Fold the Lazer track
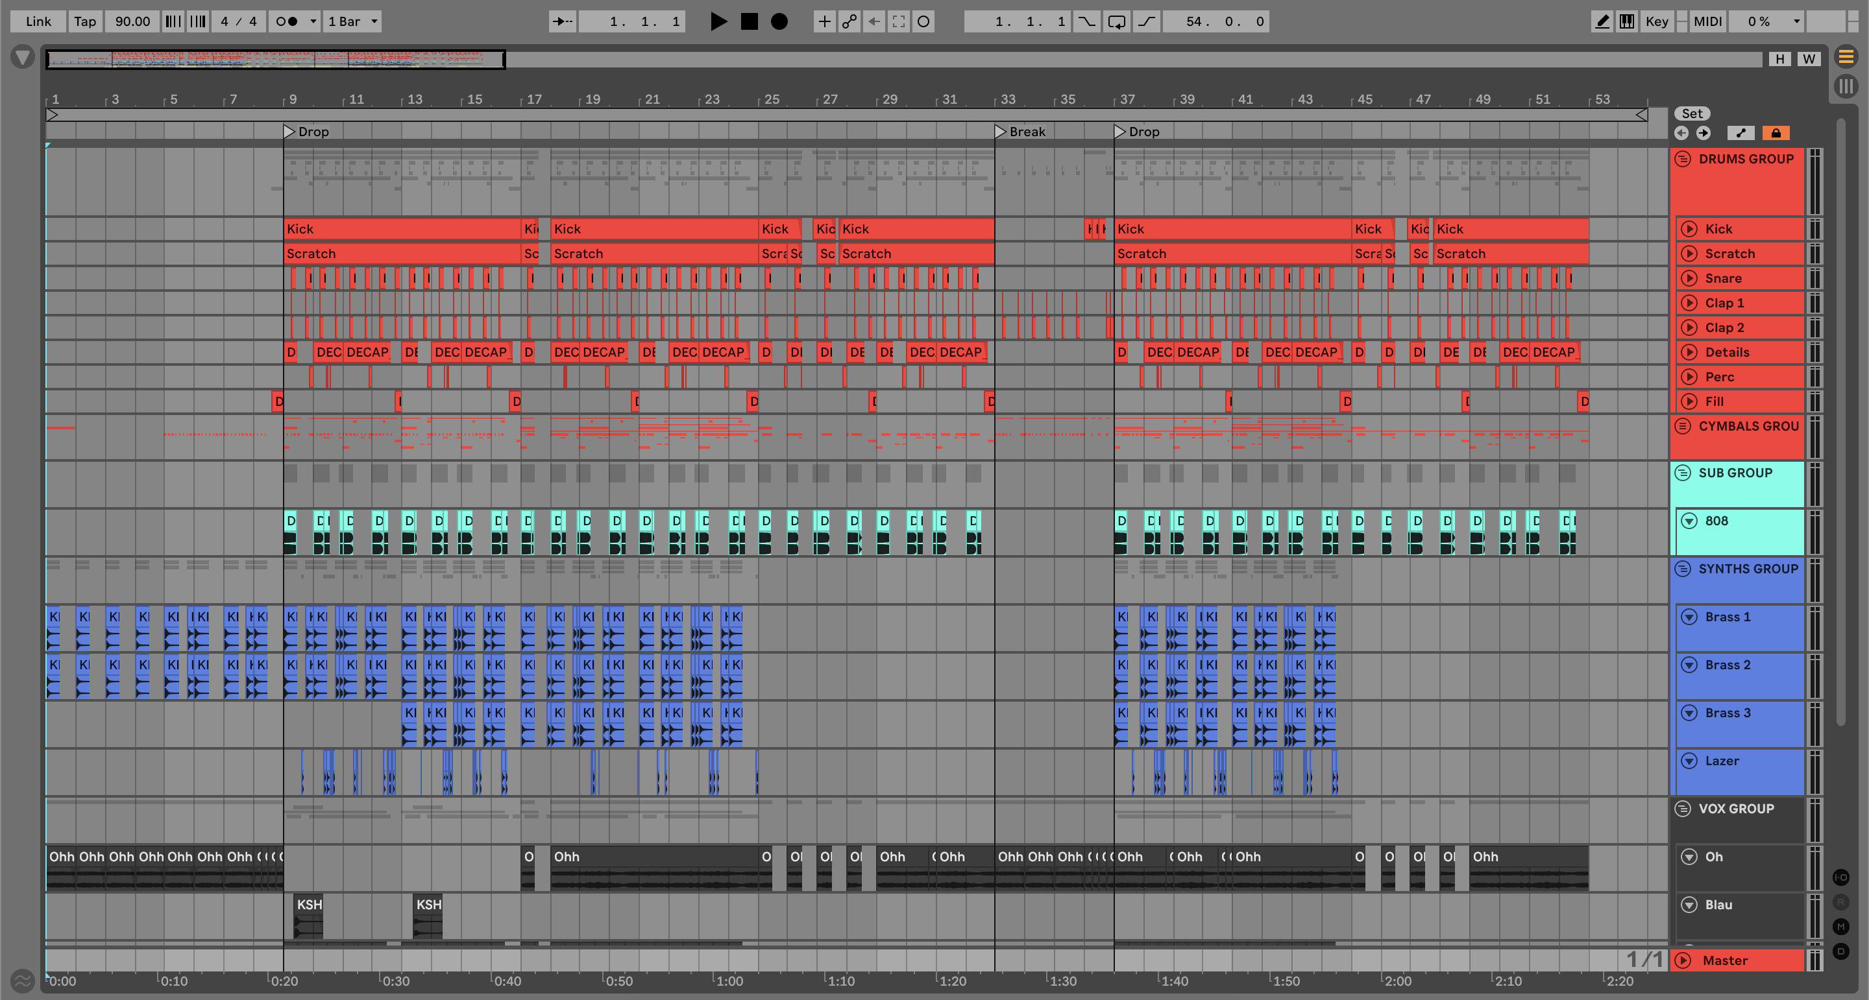The image size is (1869, 1000). pyautogui.click(x=1689, y=761)
